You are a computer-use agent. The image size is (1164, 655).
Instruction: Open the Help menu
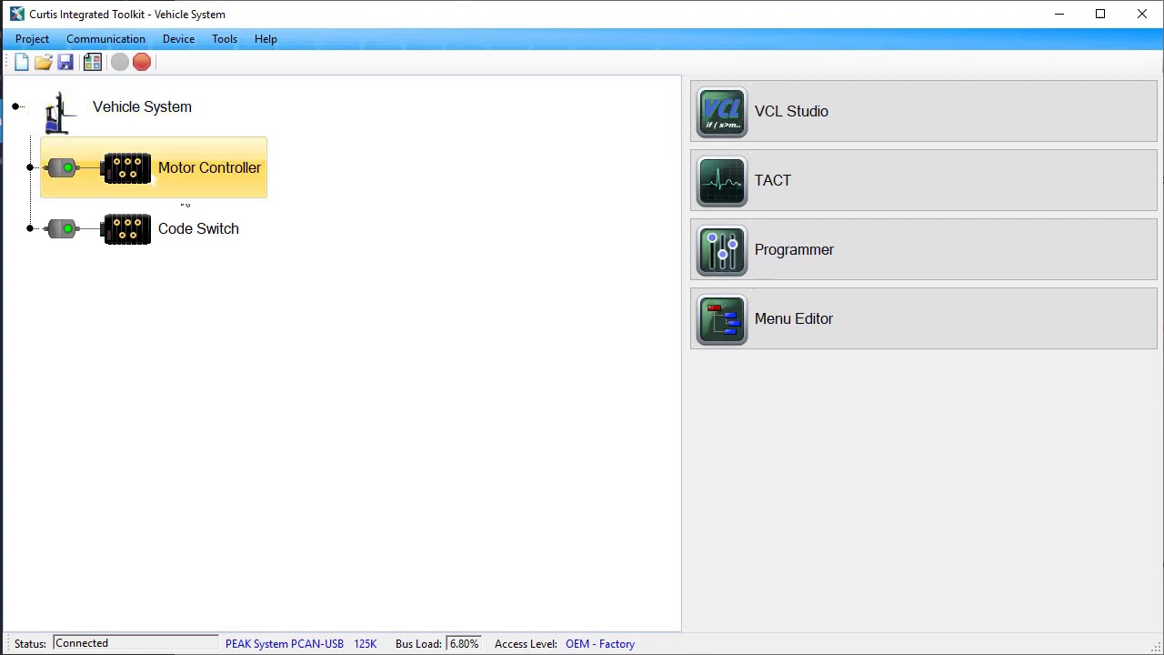tap(266, 39)
